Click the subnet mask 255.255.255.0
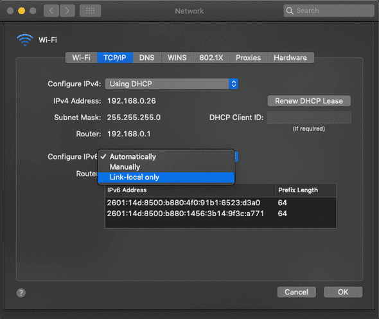379x319 pixels. tap(134, 118)
